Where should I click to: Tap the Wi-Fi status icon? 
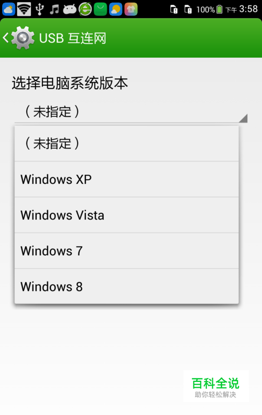(24, 9)
